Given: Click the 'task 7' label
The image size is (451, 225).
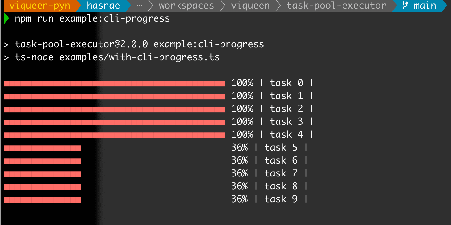Looking at the screenshot, I should (x=281, y=173).
